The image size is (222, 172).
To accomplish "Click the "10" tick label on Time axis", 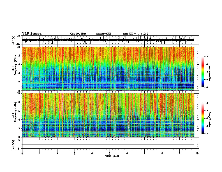I will point(197,153).
